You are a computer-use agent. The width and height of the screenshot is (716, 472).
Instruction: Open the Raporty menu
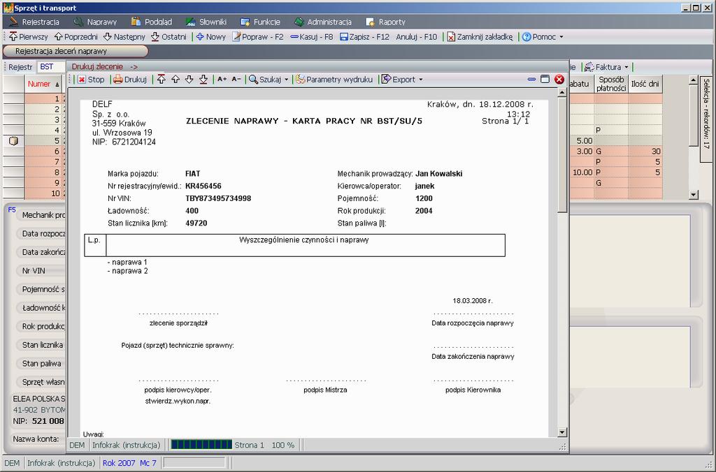(386, 22)
